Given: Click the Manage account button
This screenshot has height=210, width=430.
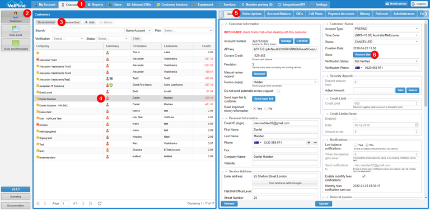Looking at the screenshot, I should (x=286, y=41).
